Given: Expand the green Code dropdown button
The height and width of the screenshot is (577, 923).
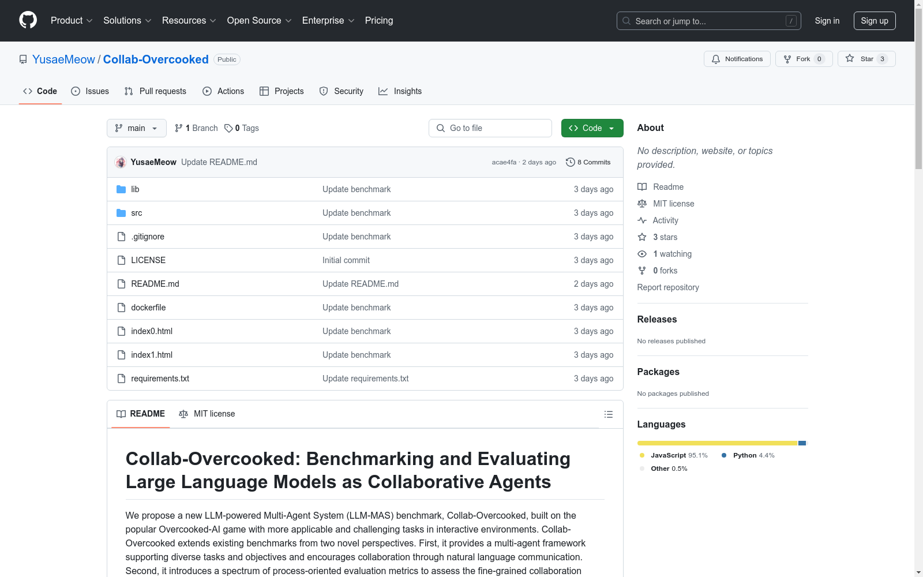Looking at the screenshot, I should (592, 128).
